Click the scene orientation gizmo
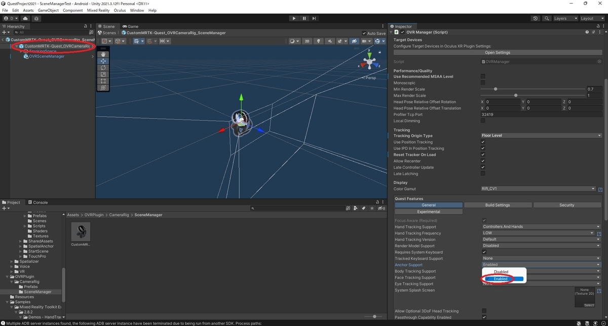Image resolution: width=608 pixels, height=326 pixels. coord(369,63)
